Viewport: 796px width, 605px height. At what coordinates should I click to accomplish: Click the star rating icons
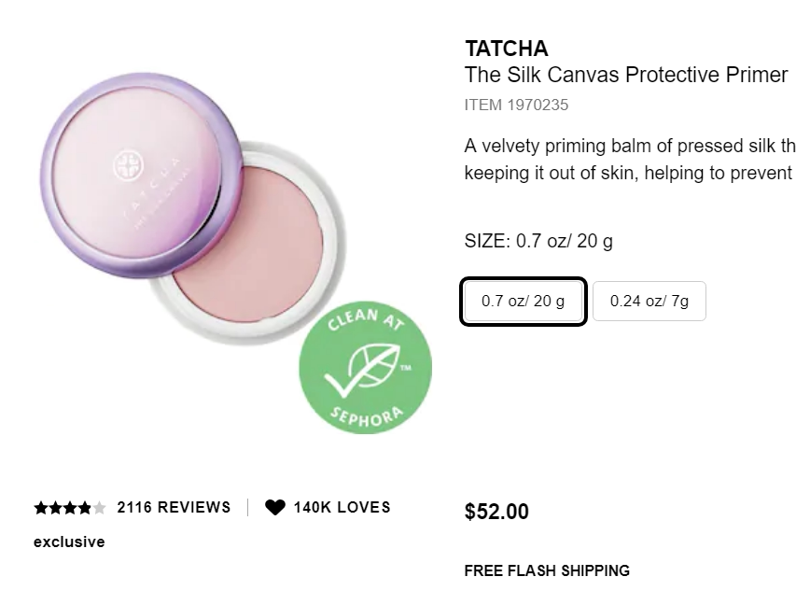click(x=69, y=508)
